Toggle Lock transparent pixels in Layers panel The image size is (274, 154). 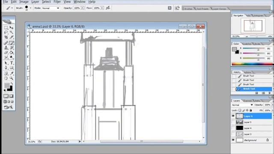coord(240,110)
